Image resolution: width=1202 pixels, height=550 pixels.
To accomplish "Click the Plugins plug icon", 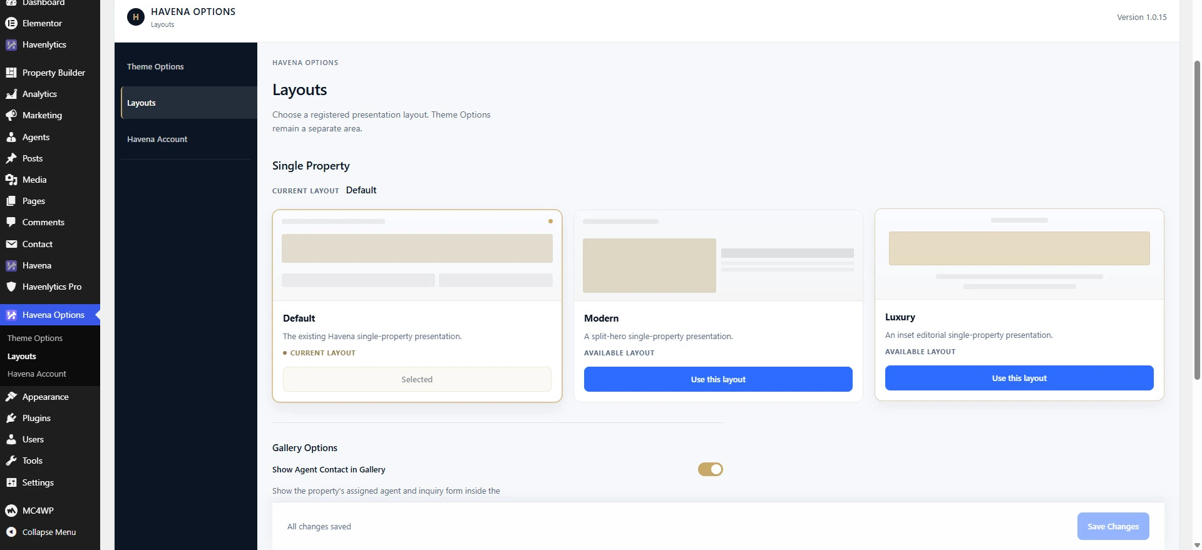I will [x=11, y=418].
